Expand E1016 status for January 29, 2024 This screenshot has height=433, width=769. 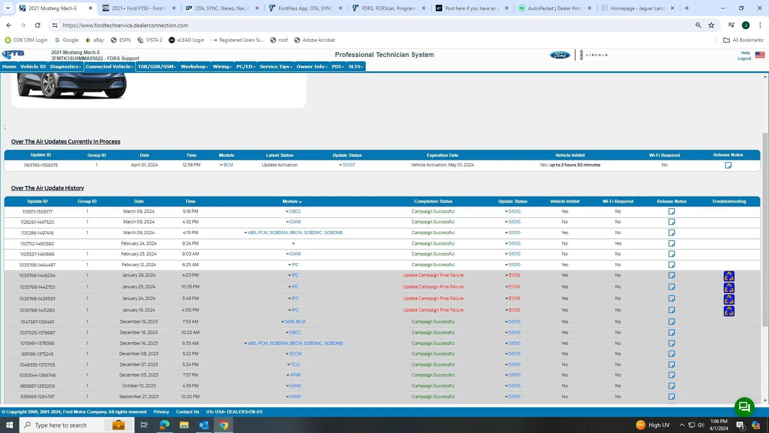(x=513, y=275)
